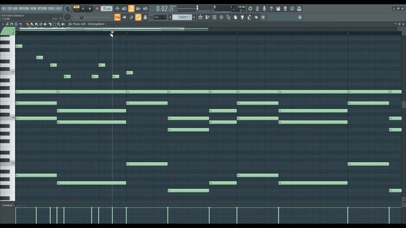Toggle wait for input to start
Screen dimensions: 406x228
tap(124, 8)
